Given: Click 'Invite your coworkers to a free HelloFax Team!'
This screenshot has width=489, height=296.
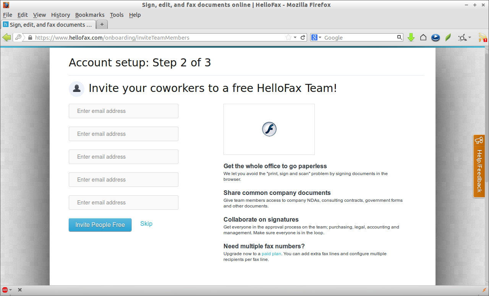Looking at the screenshot, I should click(213, 88).
